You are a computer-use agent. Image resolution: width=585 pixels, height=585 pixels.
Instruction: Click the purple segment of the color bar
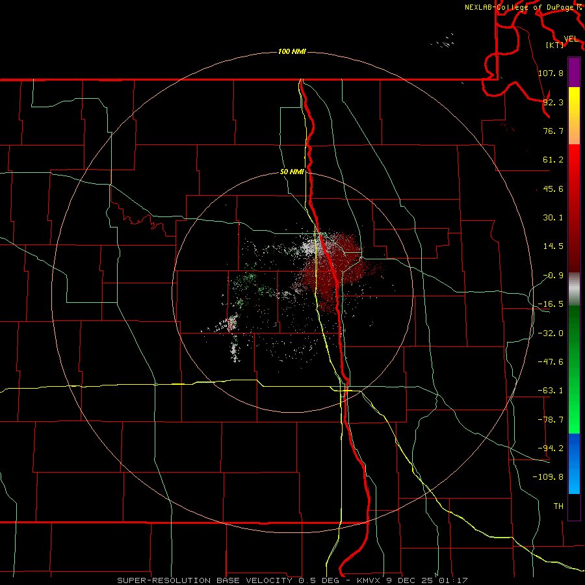574,72
